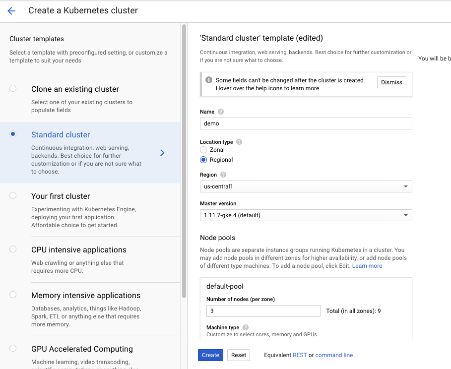The width and height of the screenshot is (451, 369).
Task: Click help icon next to Name
Action: [221, 112]
